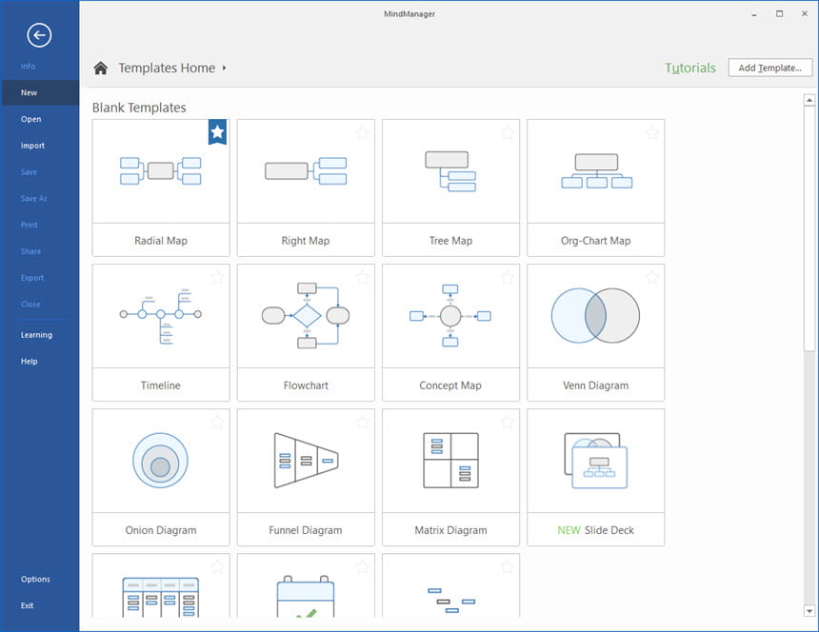Select the Radial Map template diagram

pyautogui.click(x=160, y=170)
